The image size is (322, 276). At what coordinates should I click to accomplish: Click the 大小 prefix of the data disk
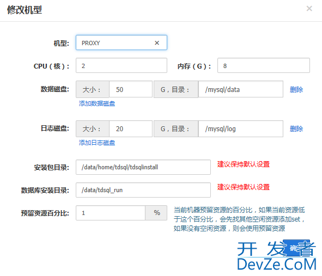(x=93, y=89)
